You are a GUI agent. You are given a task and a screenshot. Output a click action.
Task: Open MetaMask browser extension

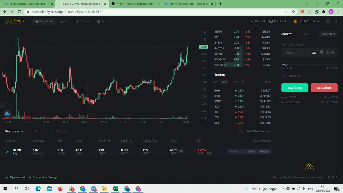302,12
